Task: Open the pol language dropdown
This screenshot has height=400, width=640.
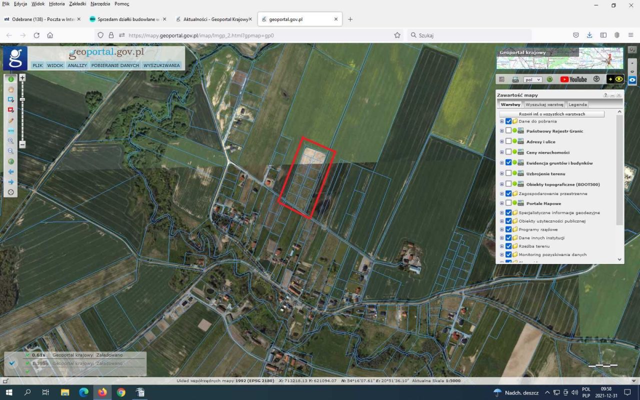Action: [532, 79]
